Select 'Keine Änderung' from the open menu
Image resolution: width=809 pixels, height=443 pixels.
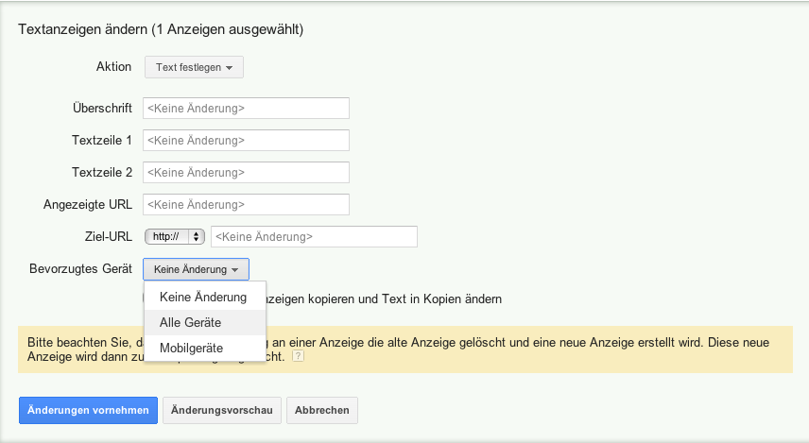pos(203,298)
